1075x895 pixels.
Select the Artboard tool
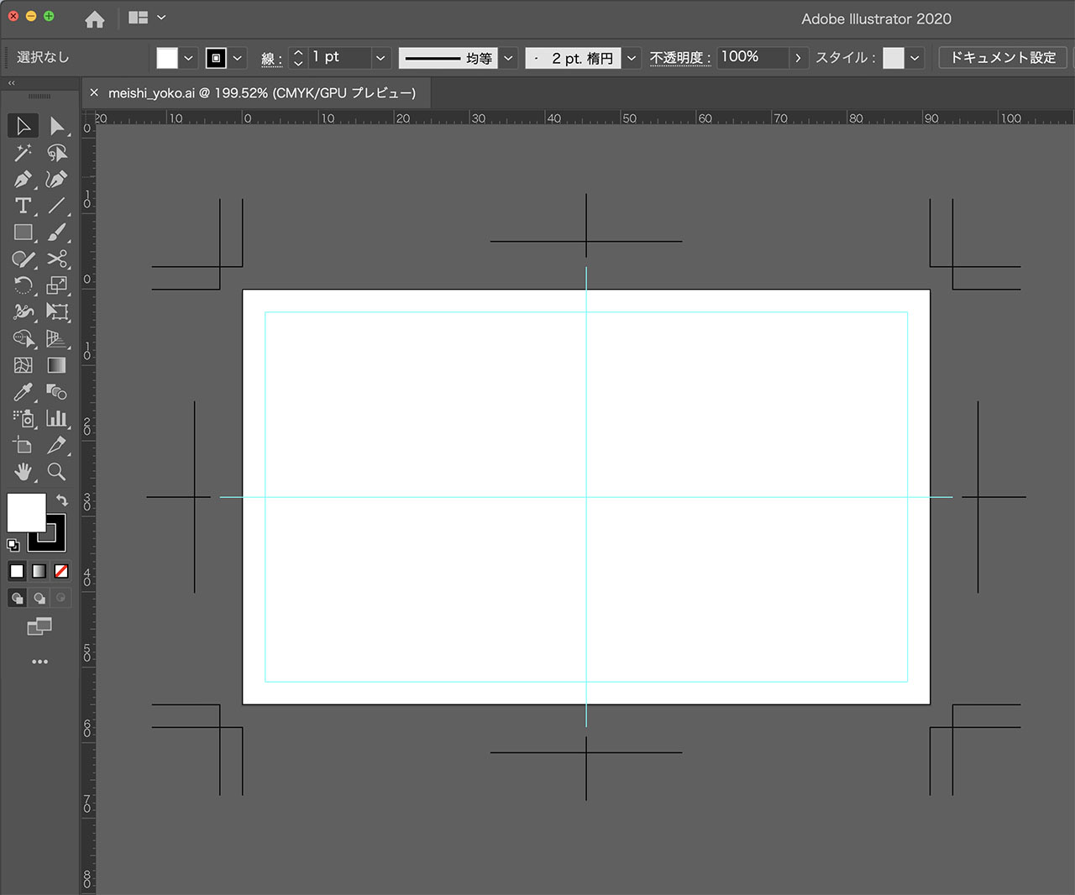coord(24,445)
